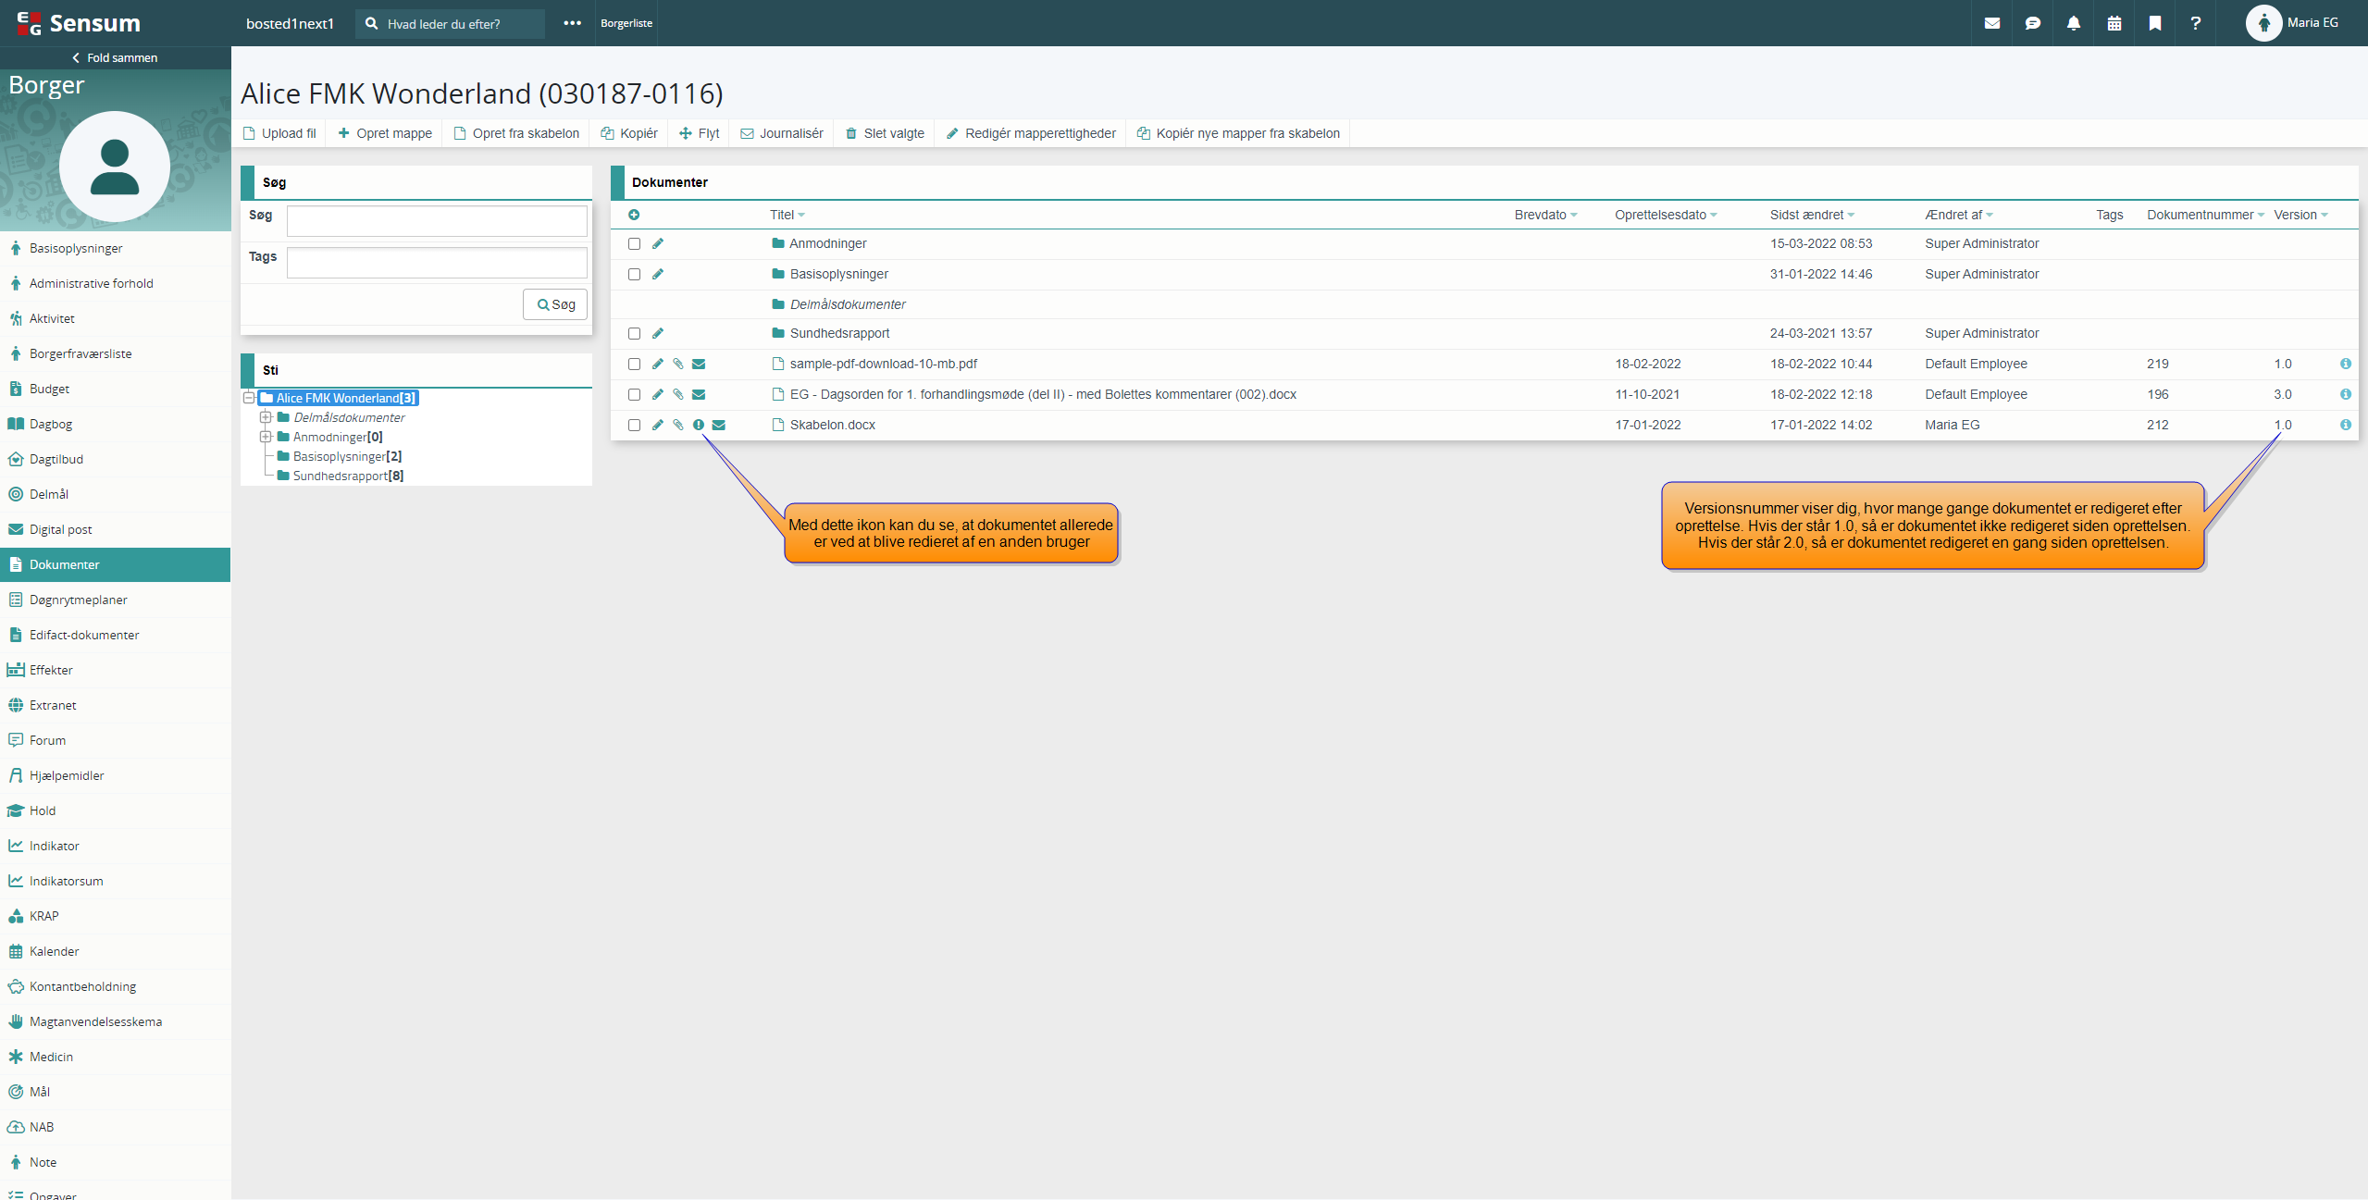Collapse Alice FMK Wonderland tree root

click(249, 398)
